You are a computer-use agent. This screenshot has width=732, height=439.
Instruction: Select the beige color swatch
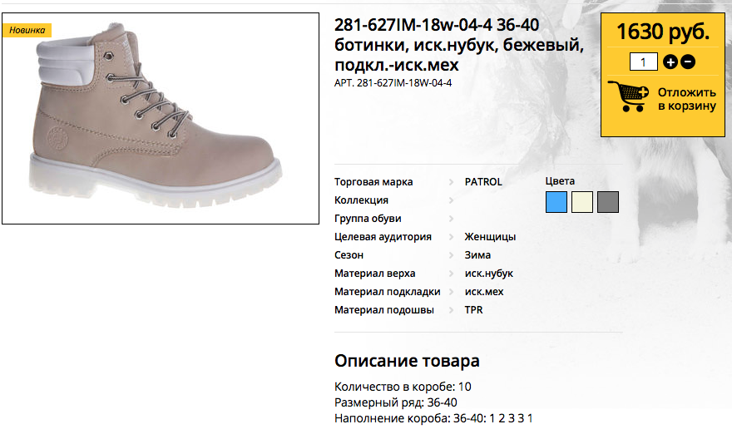582,202
